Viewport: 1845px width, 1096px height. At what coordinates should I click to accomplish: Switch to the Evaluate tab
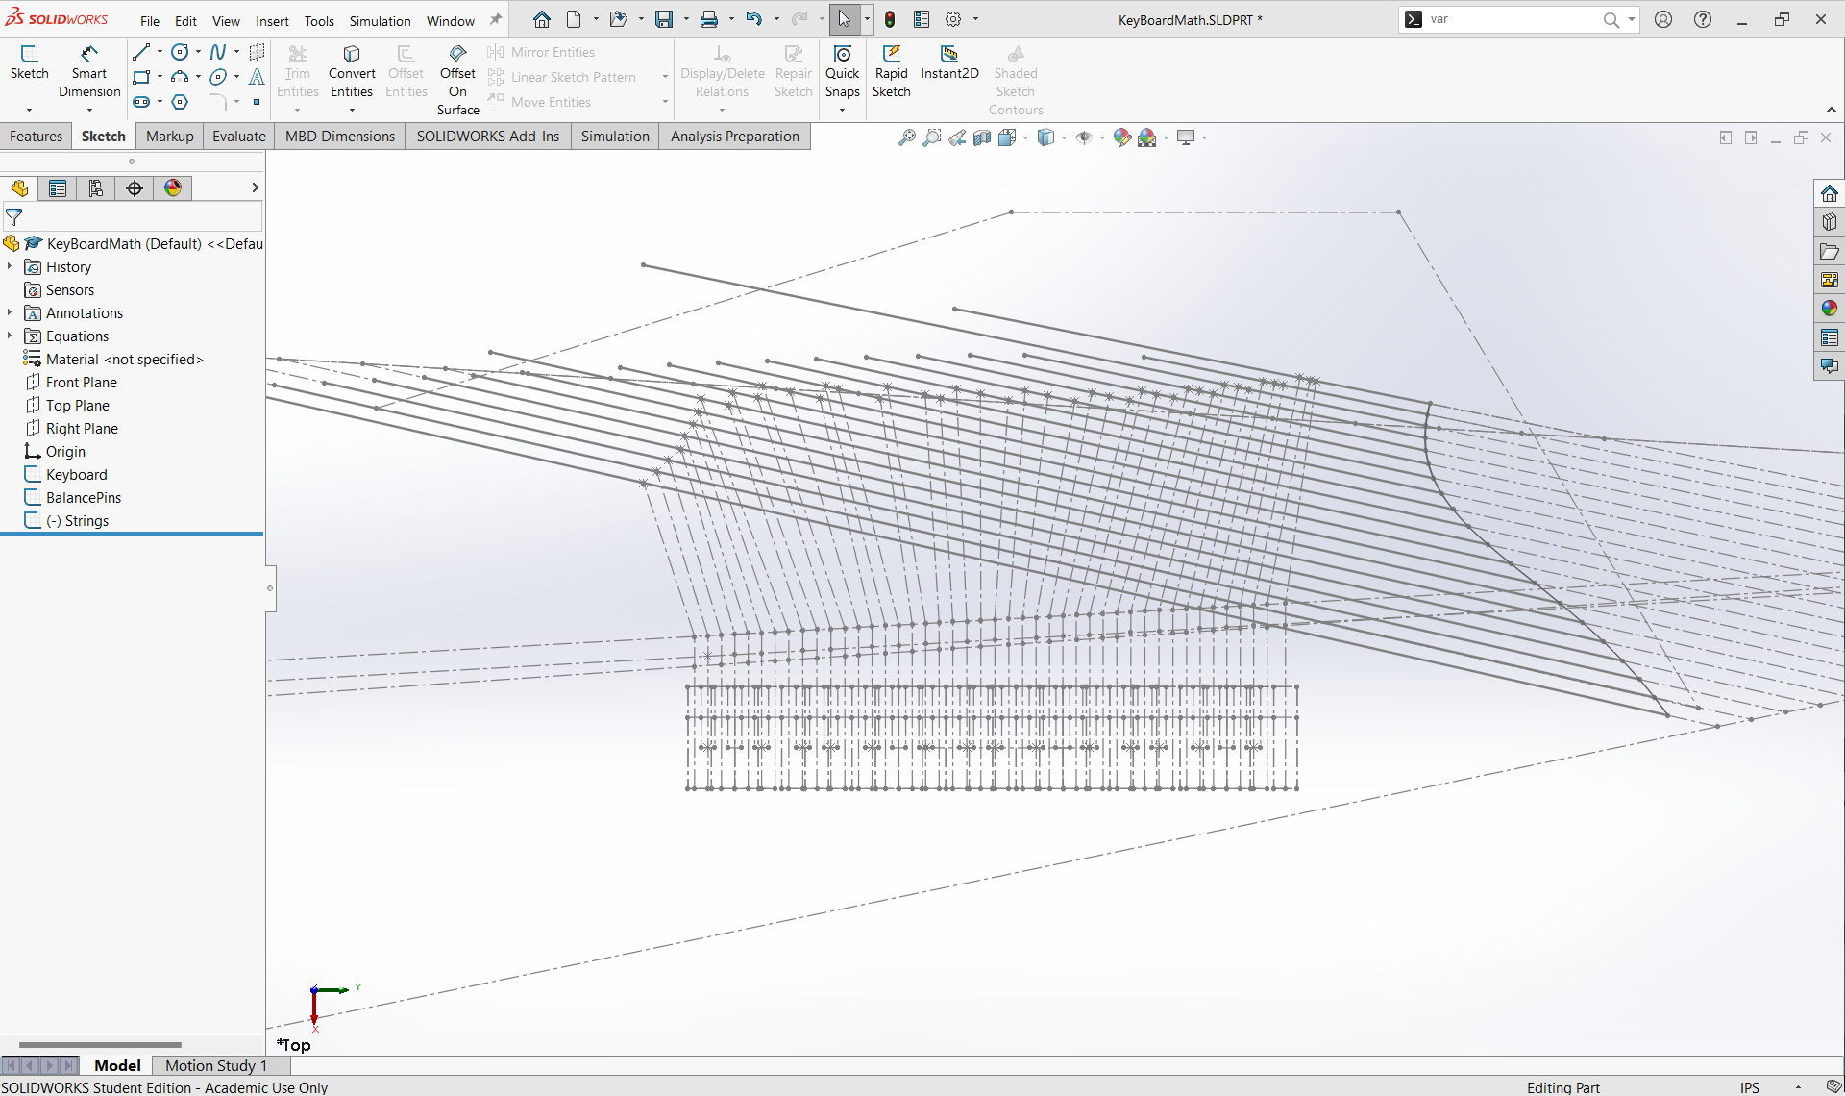(238, 137)
